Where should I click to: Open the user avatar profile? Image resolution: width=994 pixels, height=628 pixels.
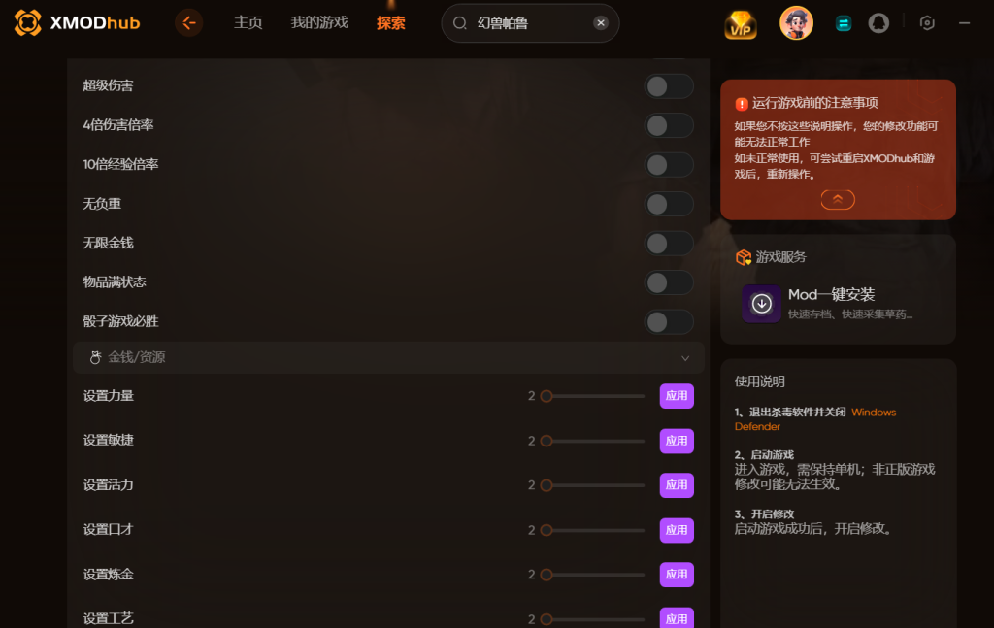click(x=796, y=23)
